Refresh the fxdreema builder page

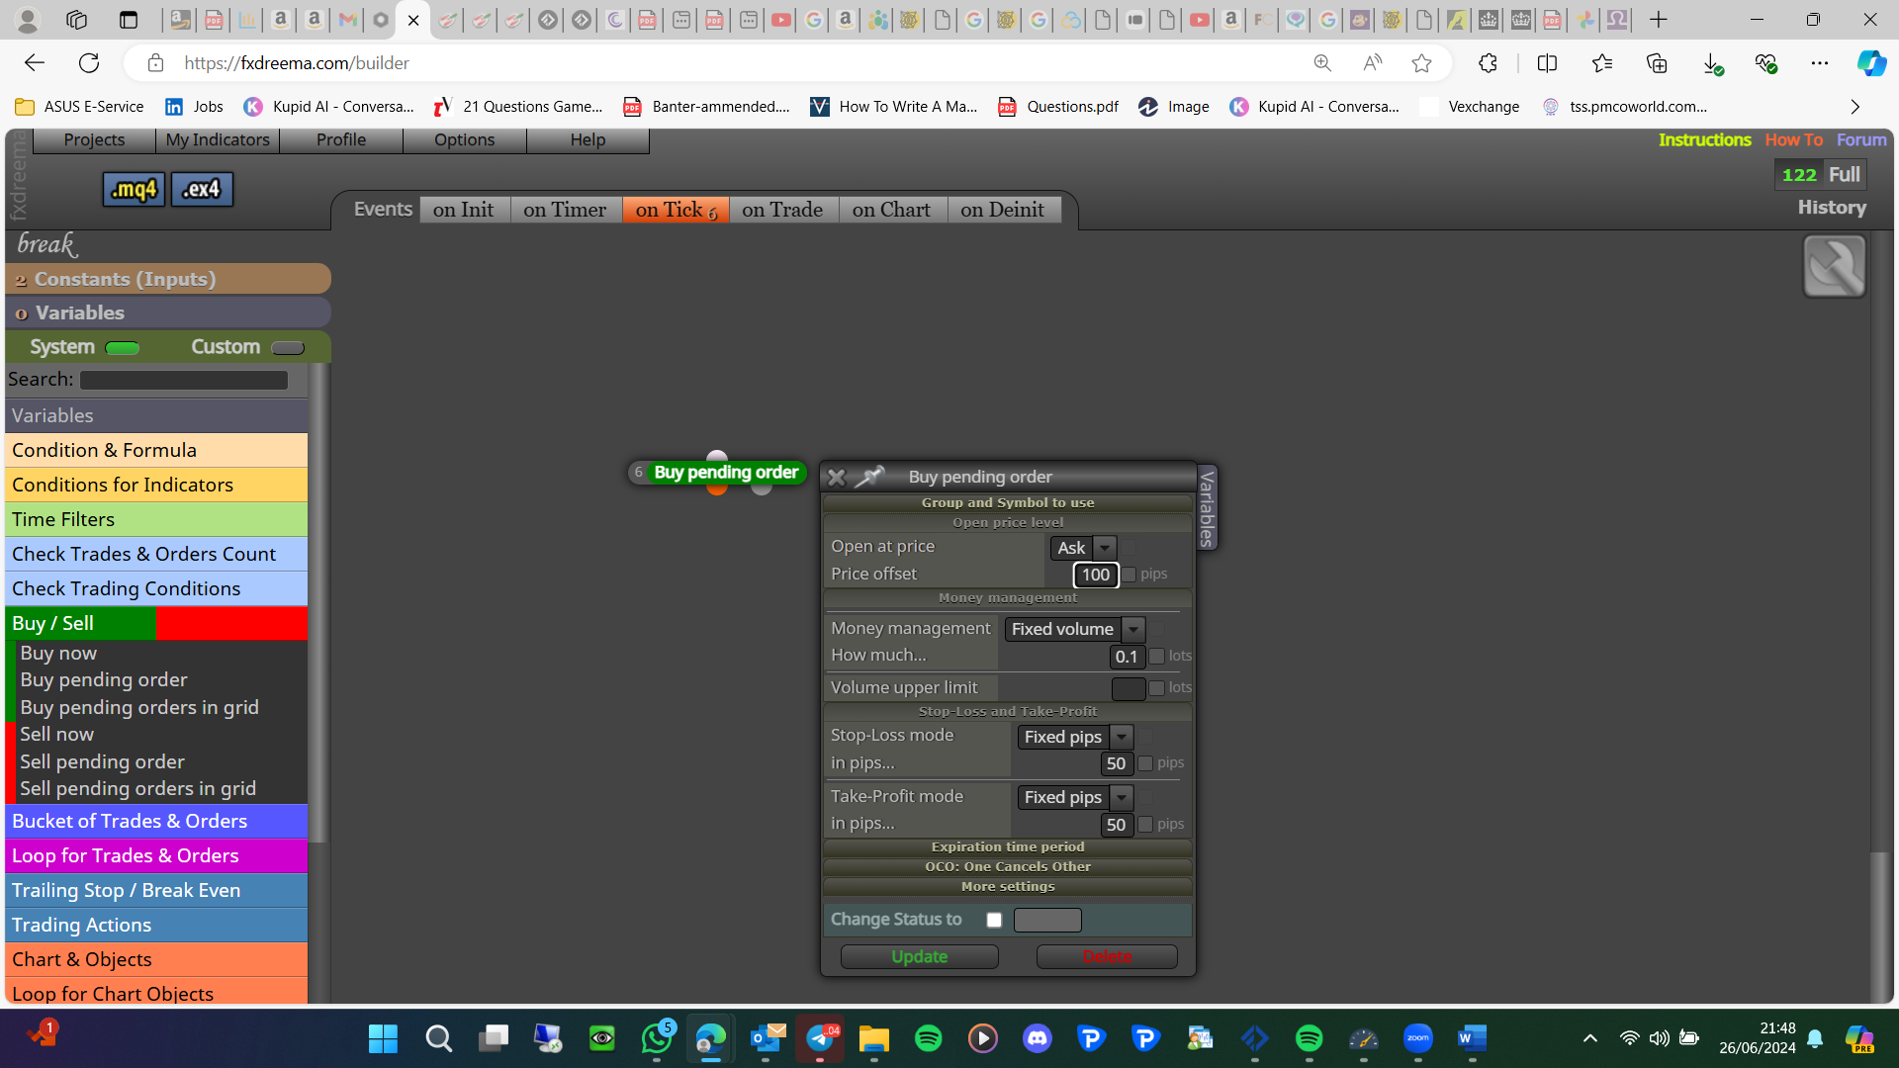pyautogui.click(x=89, y=63)
